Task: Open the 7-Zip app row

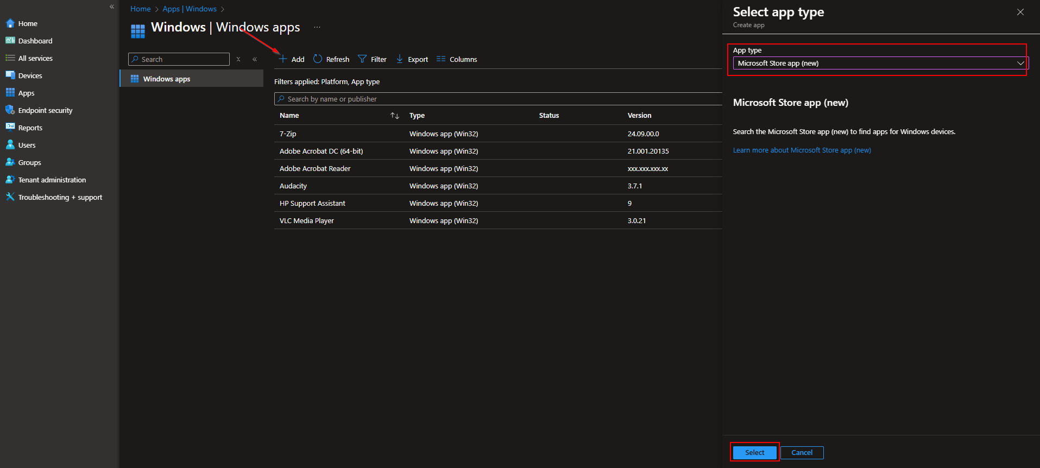Action: point(498,134)
